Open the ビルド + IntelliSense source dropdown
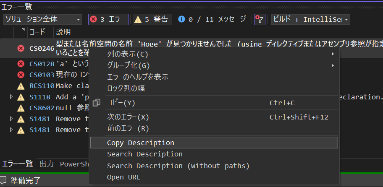The height and width of the screenshot is (187, 383). pyautogui.click(x=311, y=20)
